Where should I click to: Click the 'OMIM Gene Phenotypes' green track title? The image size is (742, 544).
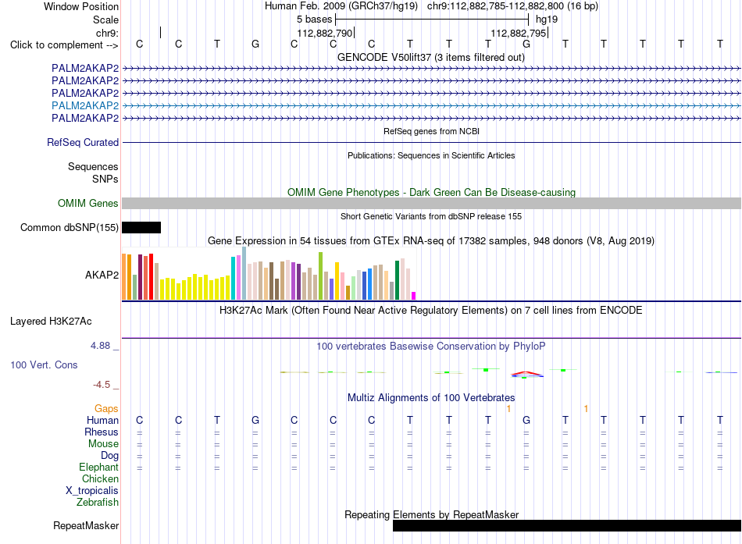click(x=431, y=193)
